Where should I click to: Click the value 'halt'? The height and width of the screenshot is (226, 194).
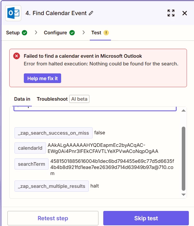tap(95, 186)
